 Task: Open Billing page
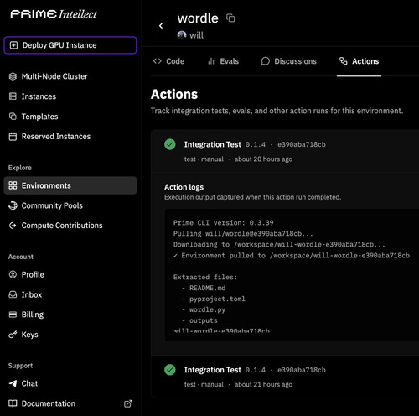[33, 315]
